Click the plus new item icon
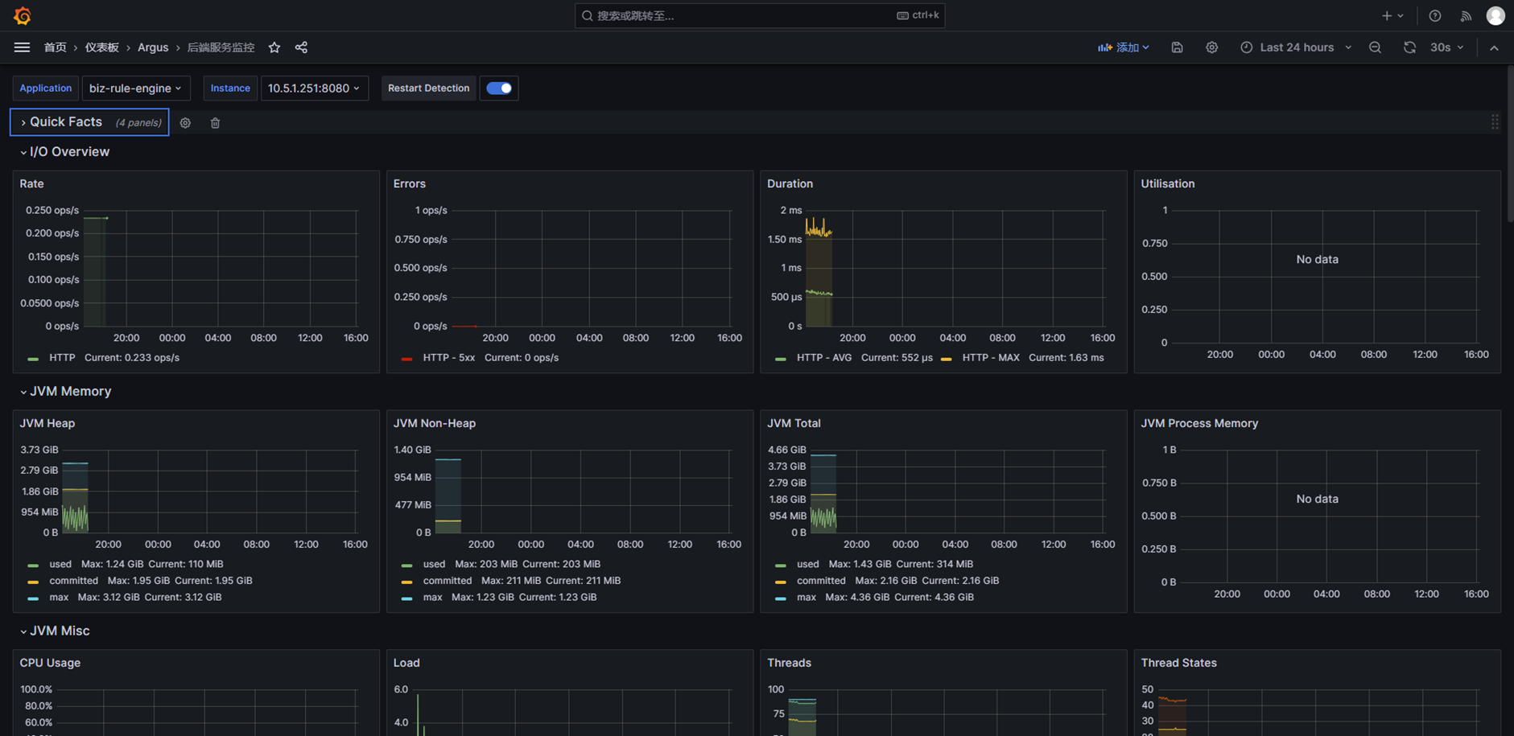Screen dimensions: 1514x736 pos(1392,15)
